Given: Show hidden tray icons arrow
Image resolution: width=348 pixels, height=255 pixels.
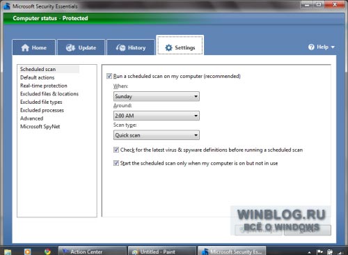Looking at the screenshot, I should (309, 252).
